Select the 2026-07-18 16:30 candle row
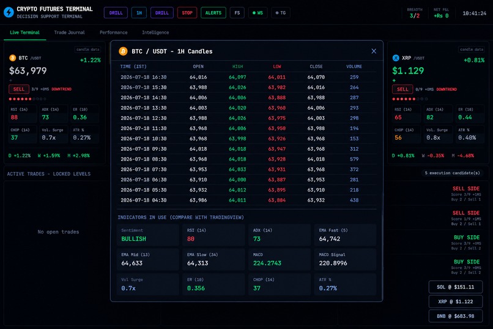 (247, 77)
